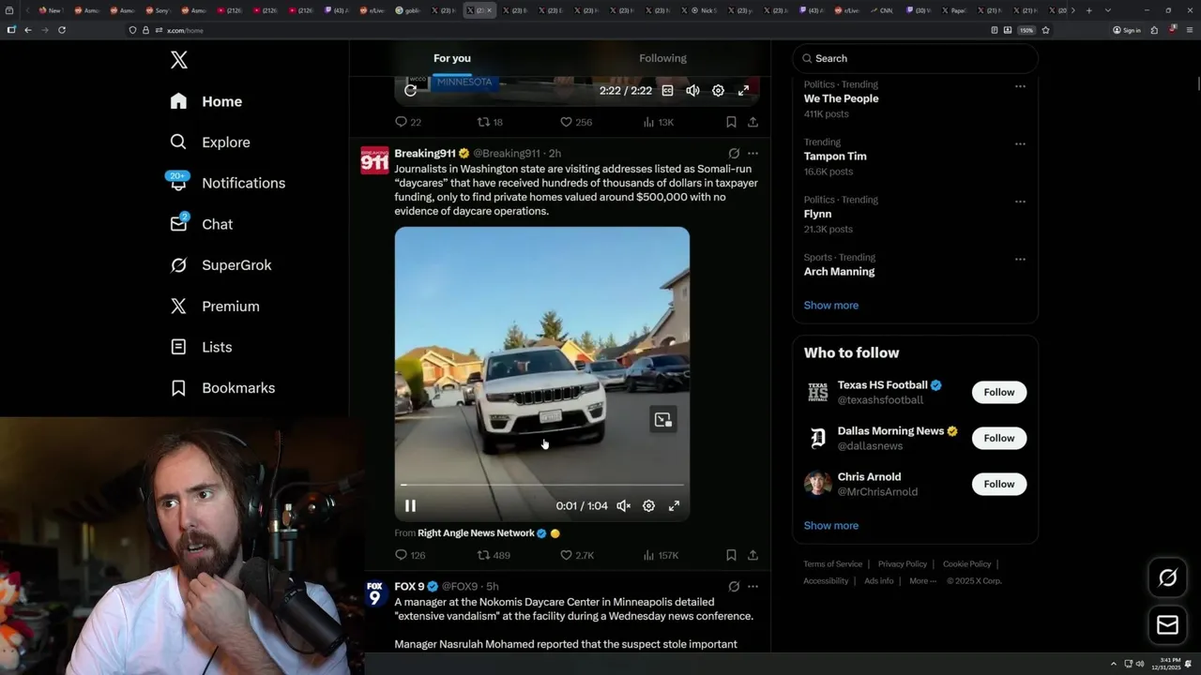View Breaking911 post analytics 157K

click(661, 555)
